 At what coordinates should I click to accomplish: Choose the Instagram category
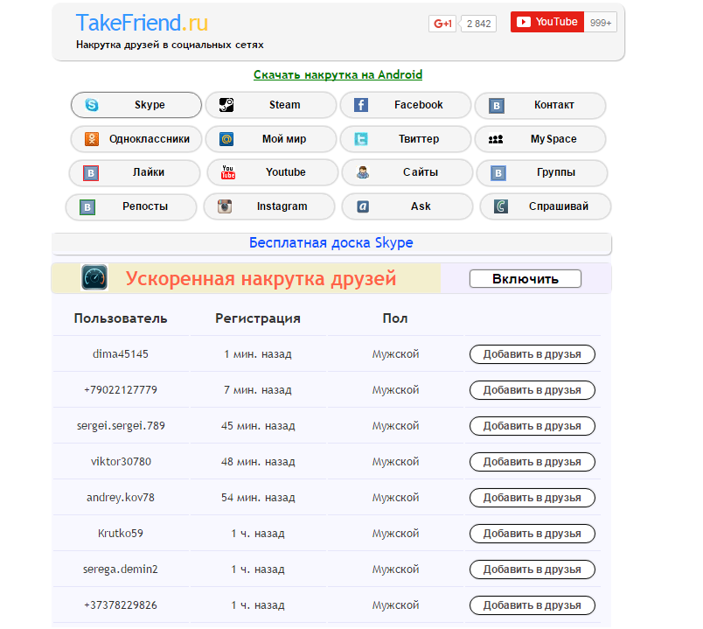pos(269,206)
